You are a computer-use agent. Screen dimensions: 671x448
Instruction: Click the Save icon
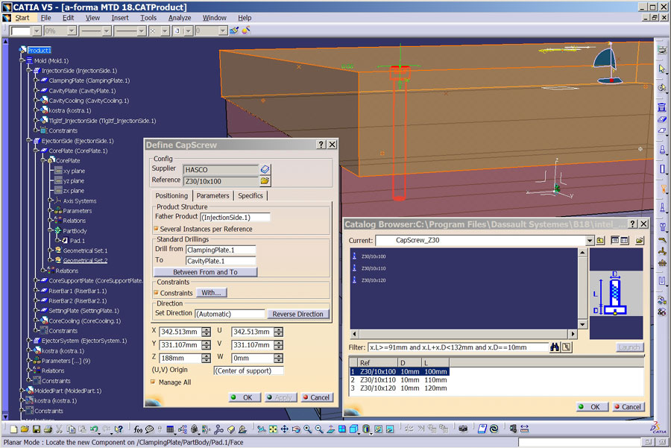37,429
